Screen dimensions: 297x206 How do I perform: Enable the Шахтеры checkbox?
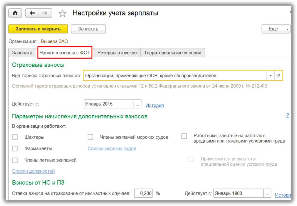pyautogui.click(x=15, y=137)
